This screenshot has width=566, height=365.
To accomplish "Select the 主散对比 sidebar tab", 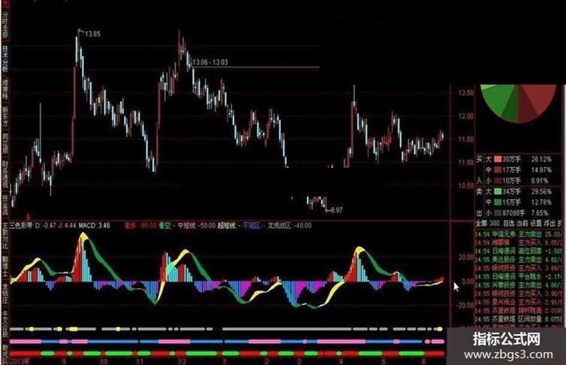I will (5, 237).
